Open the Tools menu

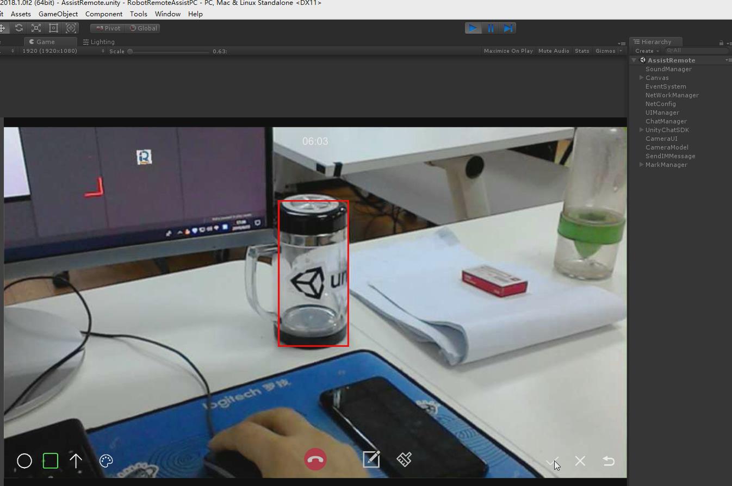[x=139, y=14]
